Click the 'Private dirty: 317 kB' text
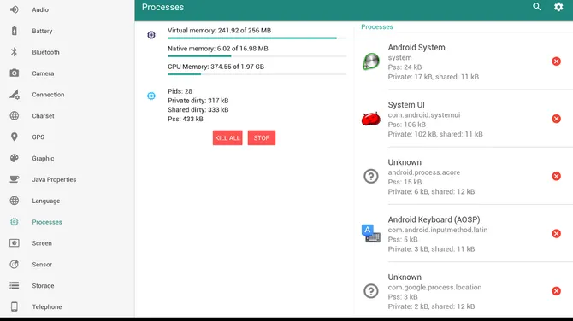The image size is (573, 321). (x=198, y=101)
